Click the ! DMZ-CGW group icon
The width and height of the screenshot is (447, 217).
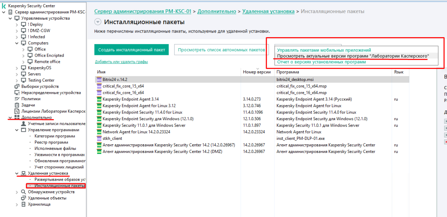[24, 31]
